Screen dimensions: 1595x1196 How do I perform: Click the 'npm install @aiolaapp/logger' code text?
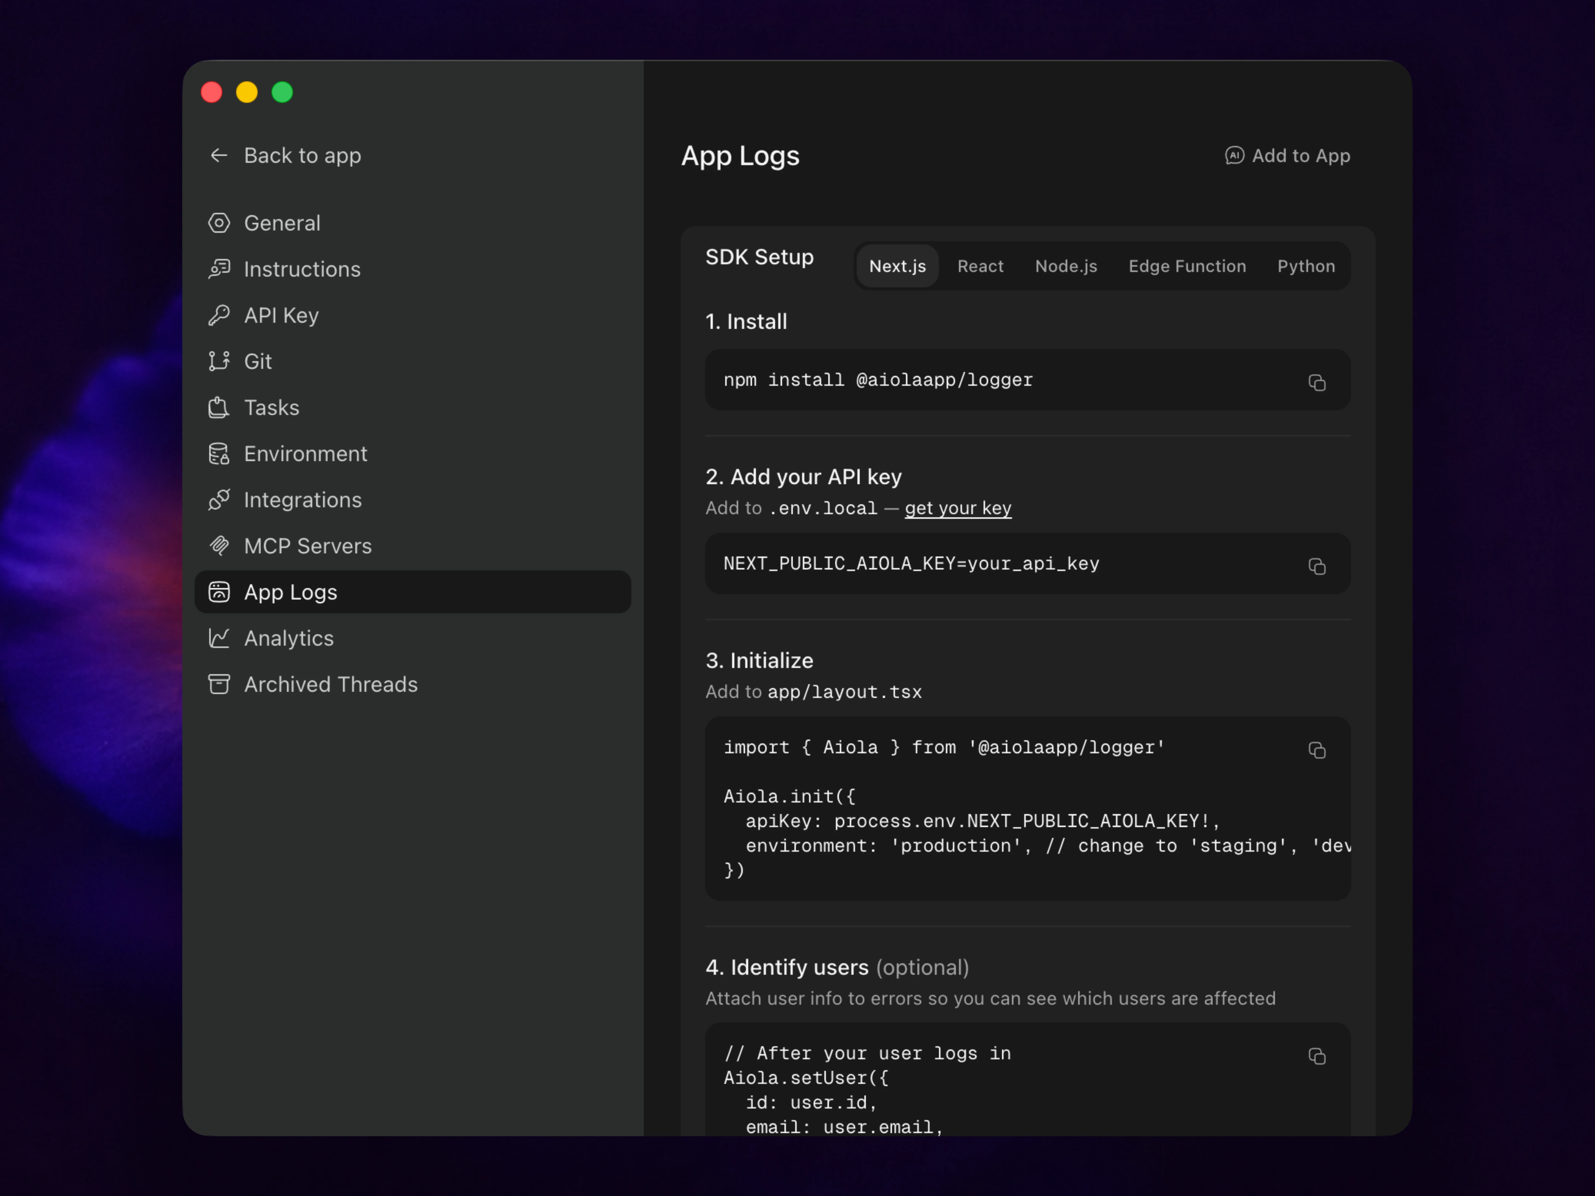878,380
